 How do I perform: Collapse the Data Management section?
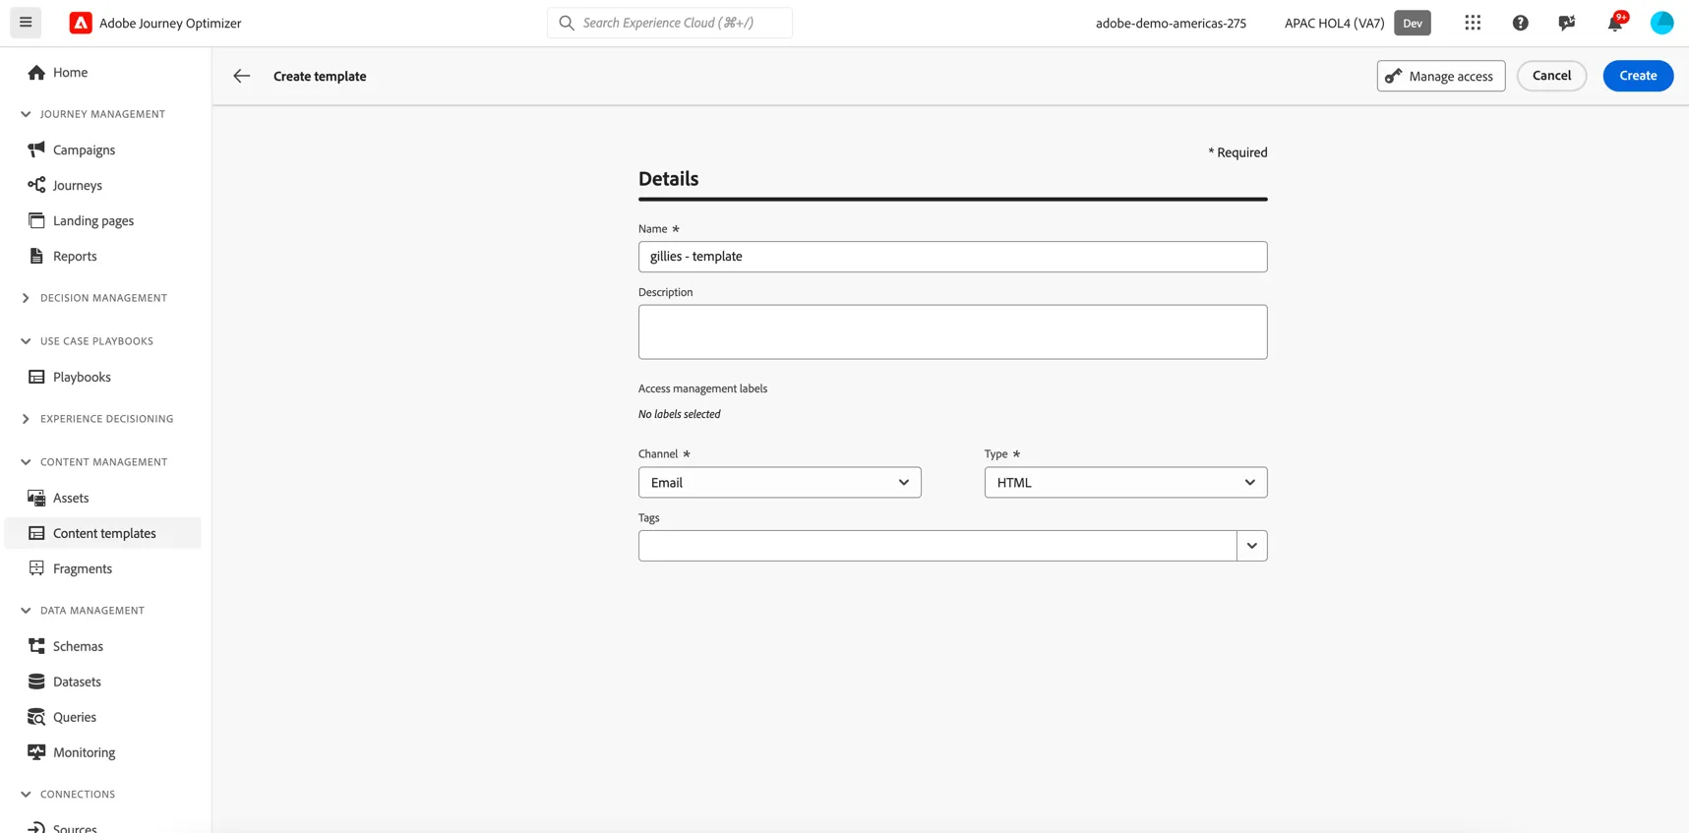tap(26, 611)
